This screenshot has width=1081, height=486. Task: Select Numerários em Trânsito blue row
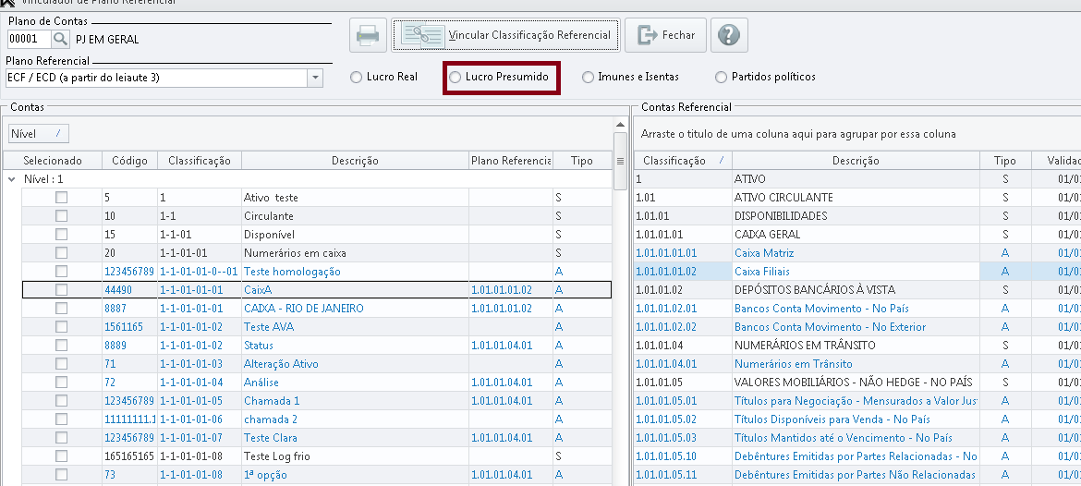pos(856,364)
